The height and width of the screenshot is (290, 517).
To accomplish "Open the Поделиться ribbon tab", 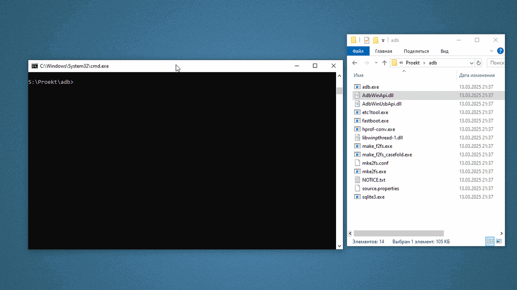I will (x=416, y=51).
